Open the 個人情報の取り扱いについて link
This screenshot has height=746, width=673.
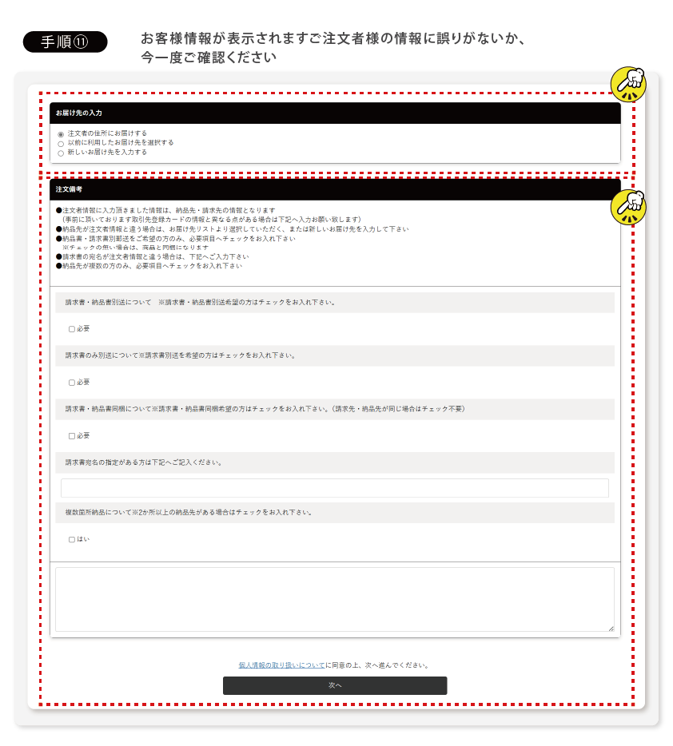coord(281,665)
